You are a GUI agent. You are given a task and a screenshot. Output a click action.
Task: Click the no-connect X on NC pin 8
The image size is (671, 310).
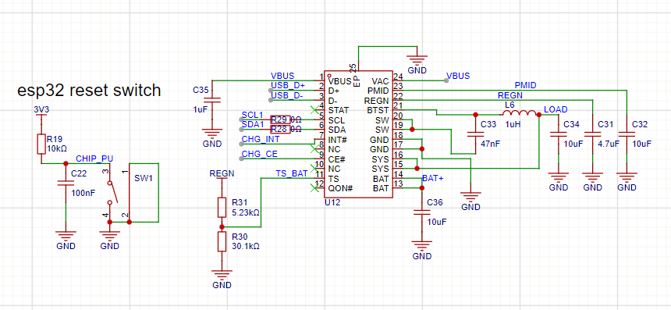[314, 148]
